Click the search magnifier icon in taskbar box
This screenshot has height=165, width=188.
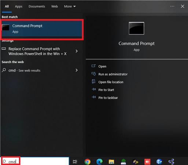[x=4, y=161]
